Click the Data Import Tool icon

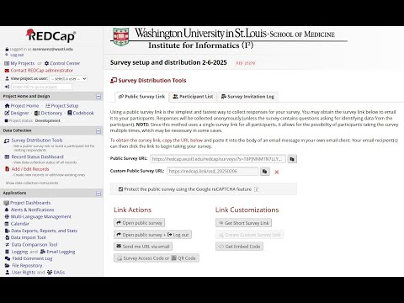click(7, 237)
